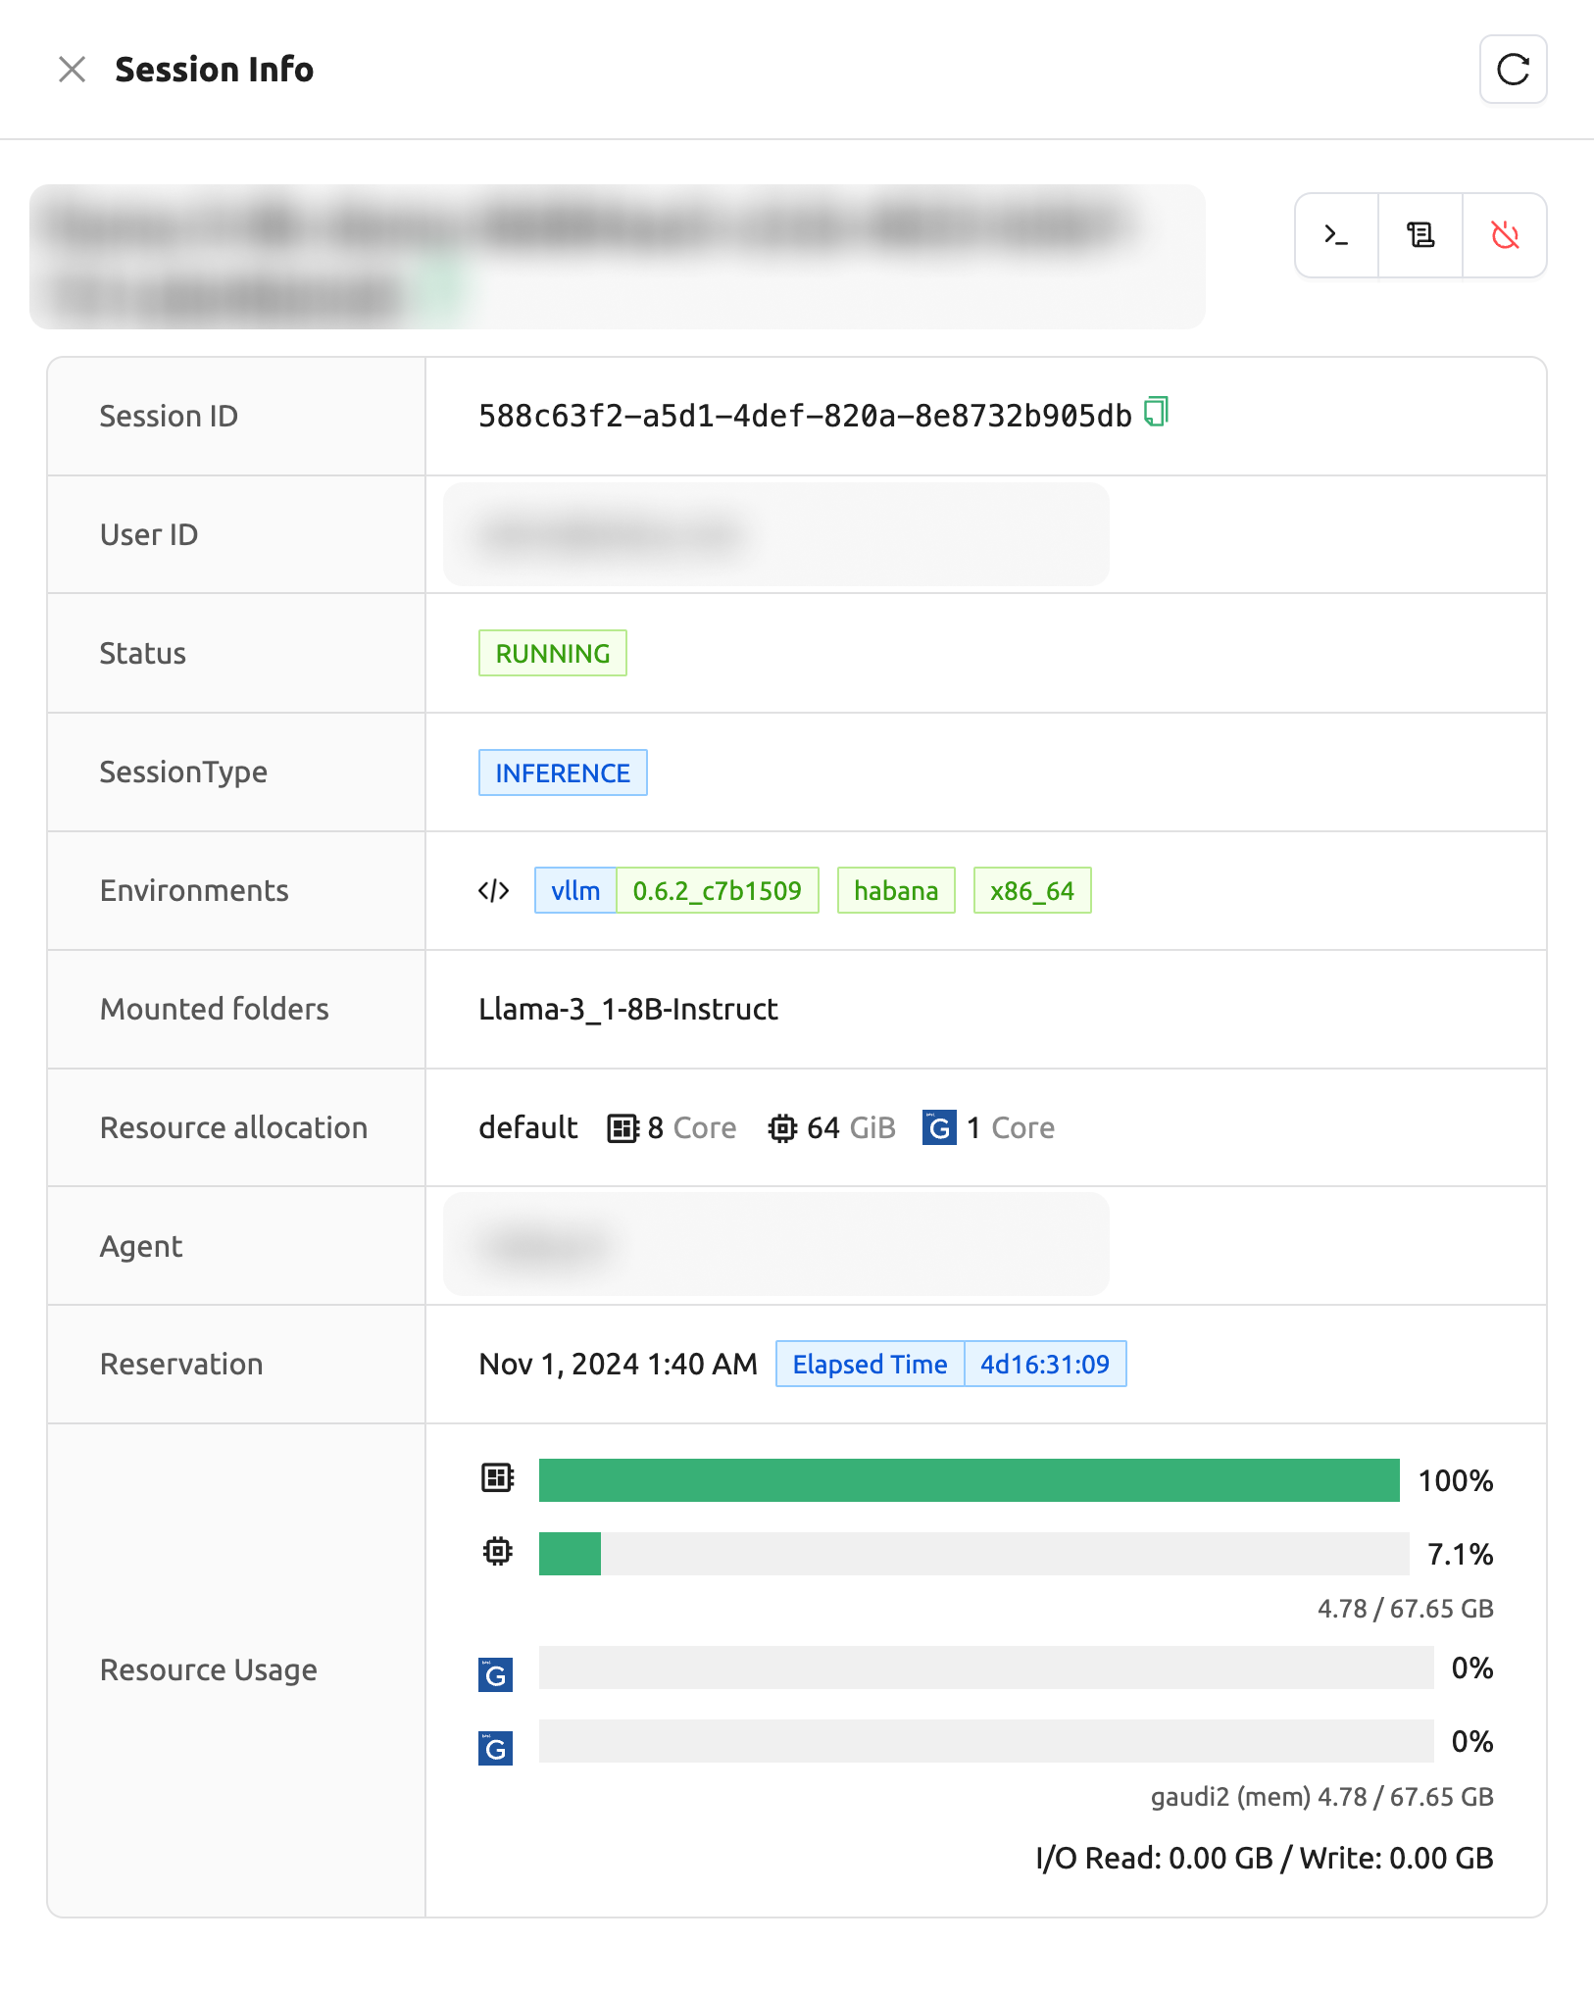Click the environment code brackets icon

[x=493, y=890]
